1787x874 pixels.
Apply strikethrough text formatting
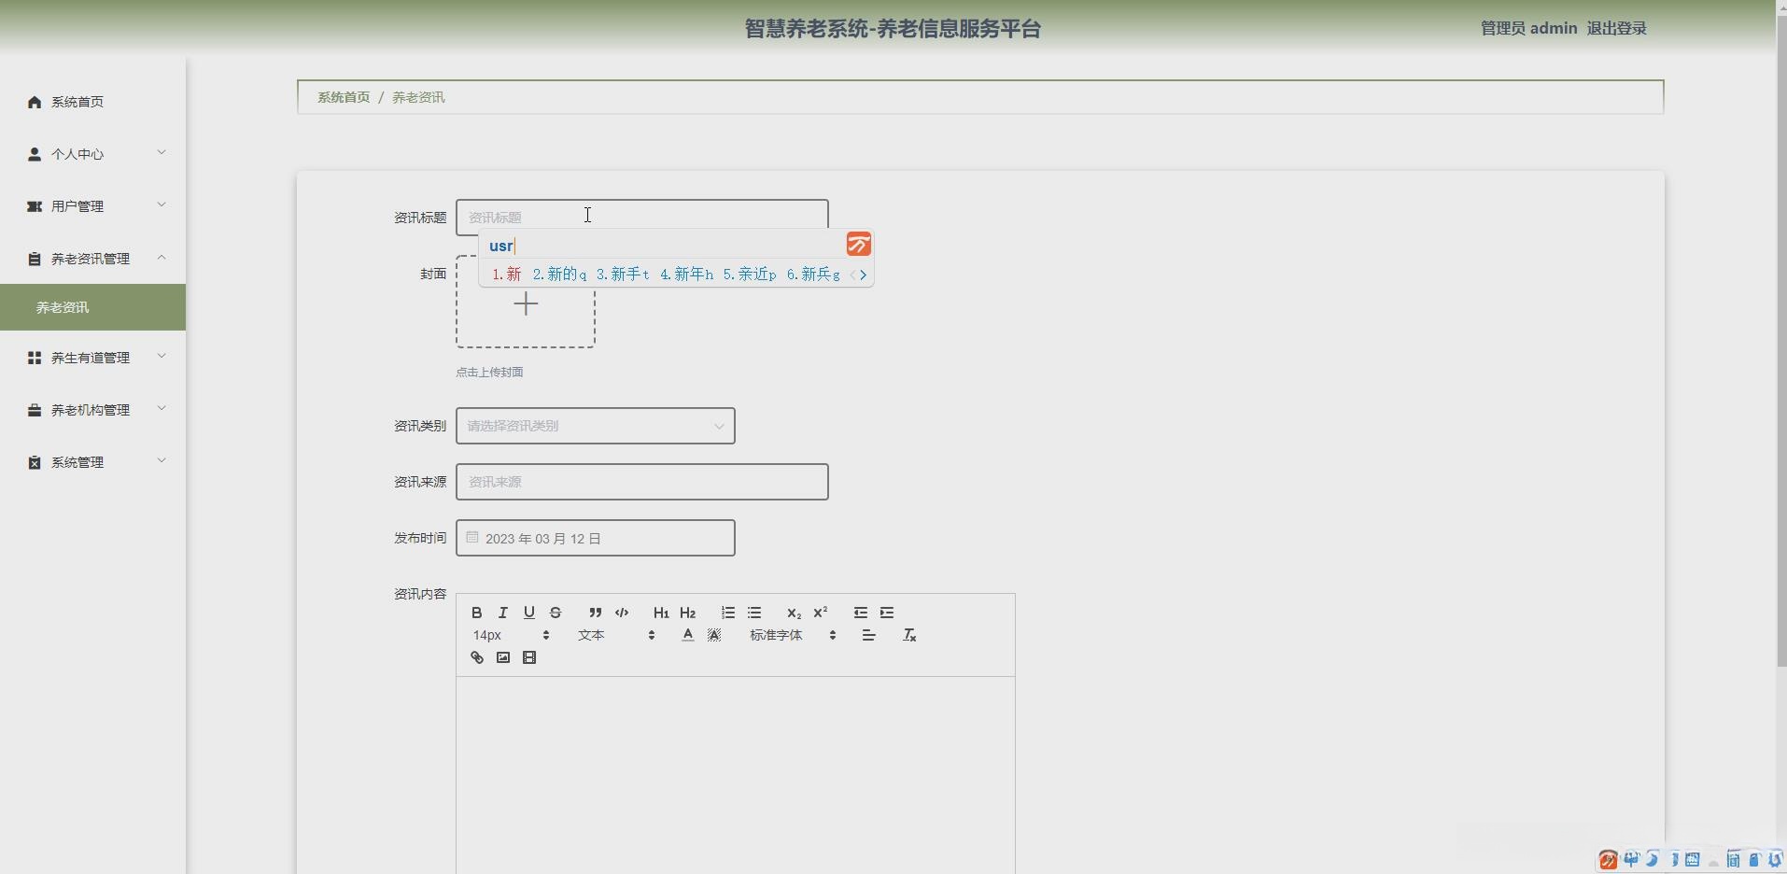[x=556, y=613]
